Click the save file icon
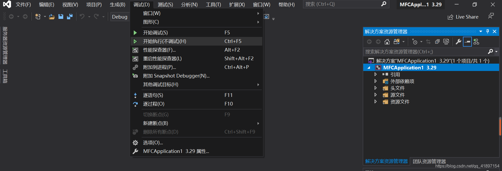The height and width of the screenshot is (171, 502). point(61,16)
